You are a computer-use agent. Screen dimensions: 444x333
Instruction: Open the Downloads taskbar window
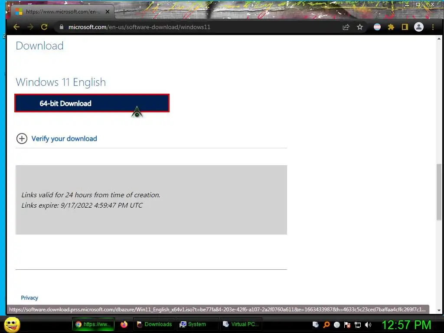[x=155, y=324]
